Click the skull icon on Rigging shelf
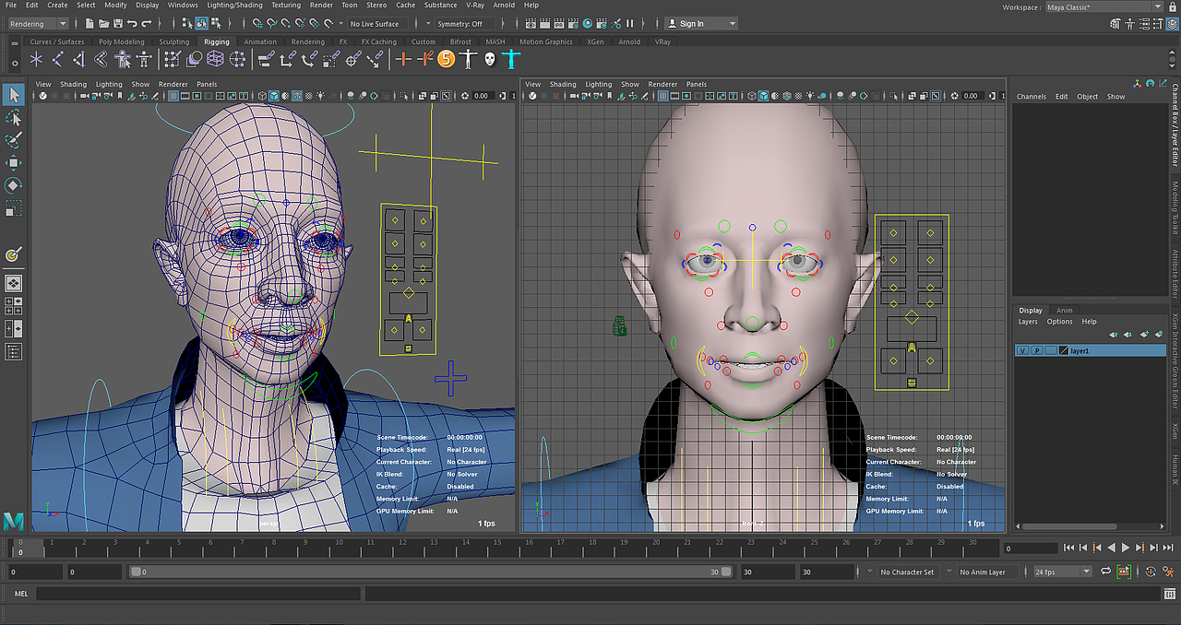1181x625 pixels. pos(489,60)
